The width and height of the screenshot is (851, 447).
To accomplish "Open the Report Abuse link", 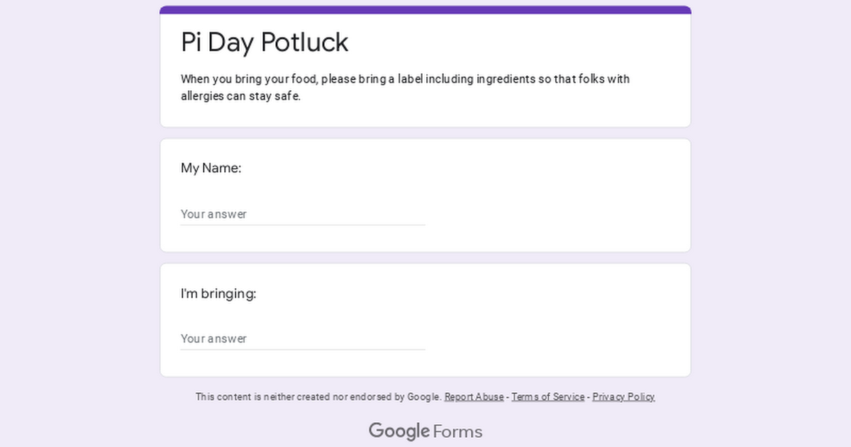I will (474, 397).
